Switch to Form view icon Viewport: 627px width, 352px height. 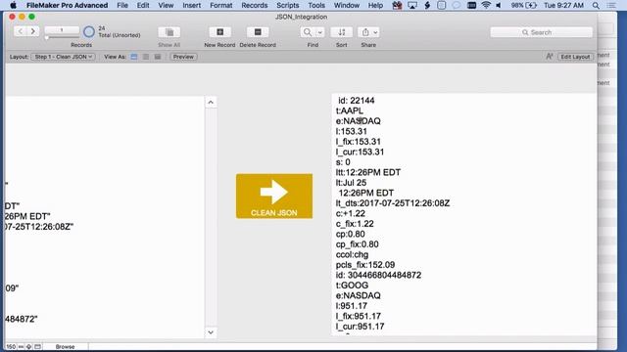point(134,57)
